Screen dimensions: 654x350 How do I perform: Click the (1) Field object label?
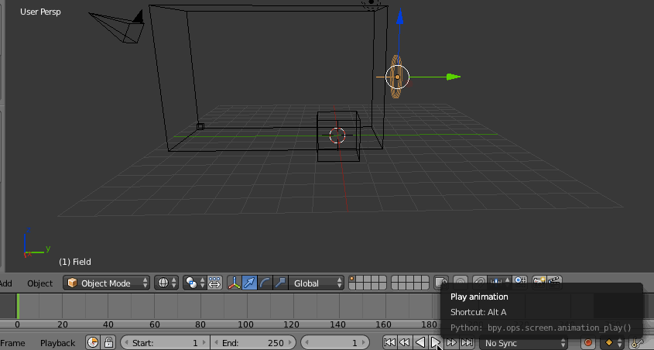(x=74, y=262)
